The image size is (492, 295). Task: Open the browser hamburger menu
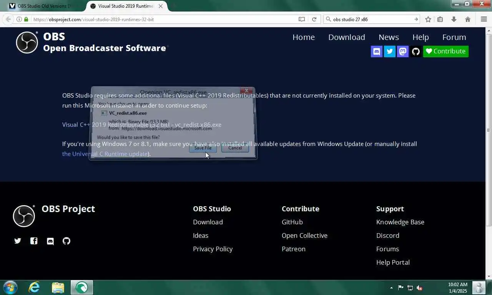(484, 19)
